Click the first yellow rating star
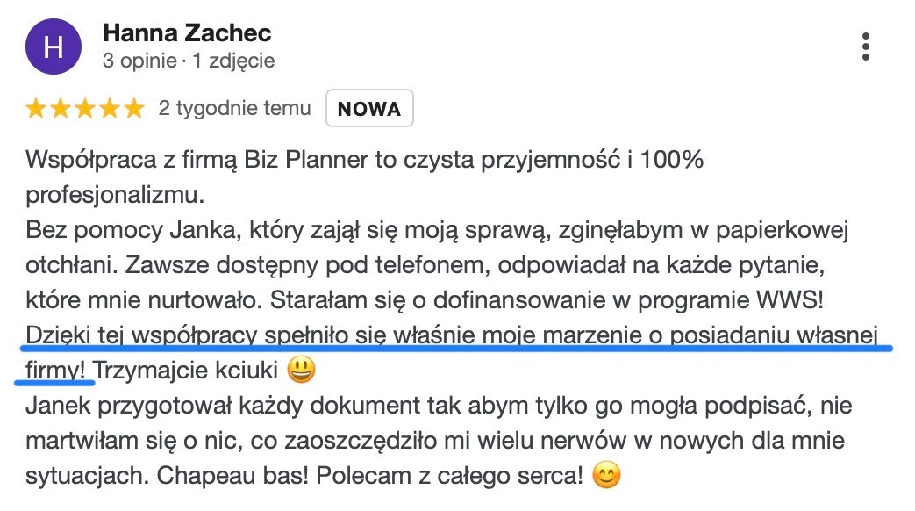915x511 pixels. pos(37,109)
